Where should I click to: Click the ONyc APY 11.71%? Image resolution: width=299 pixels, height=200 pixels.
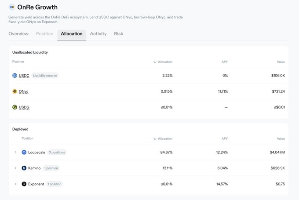pyautogui.click(x=223, y=91)
